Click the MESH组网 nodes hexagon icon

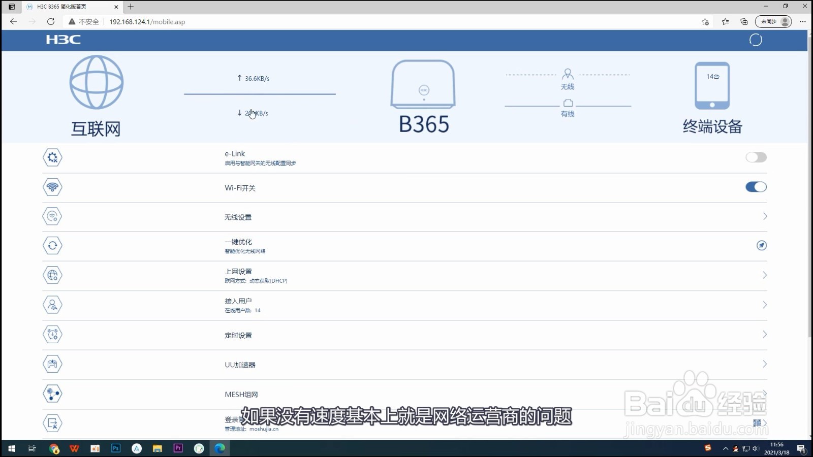pyautogui.click(x=52, y=394)
